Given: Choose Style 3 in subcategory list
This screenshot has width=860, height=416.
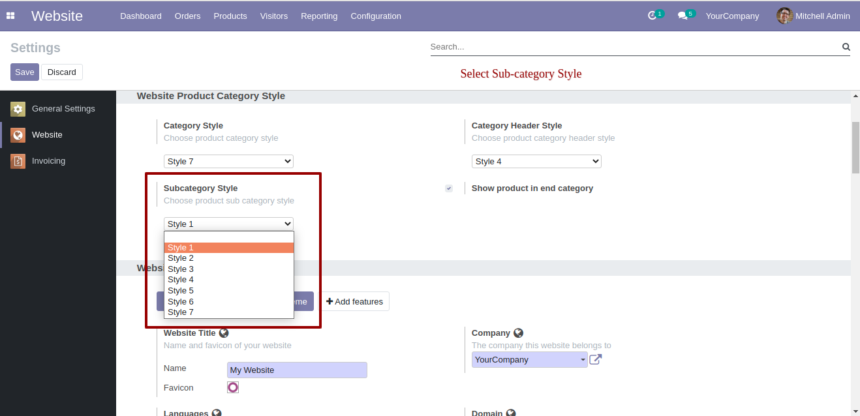Looking at the screenshot, I should pos(229,269).
